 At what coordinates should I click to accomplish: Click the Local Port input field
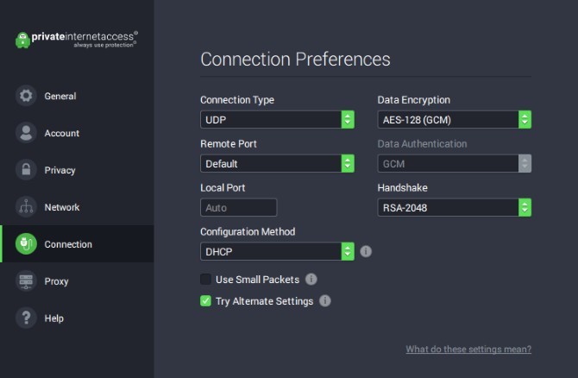tap(238, 207)
